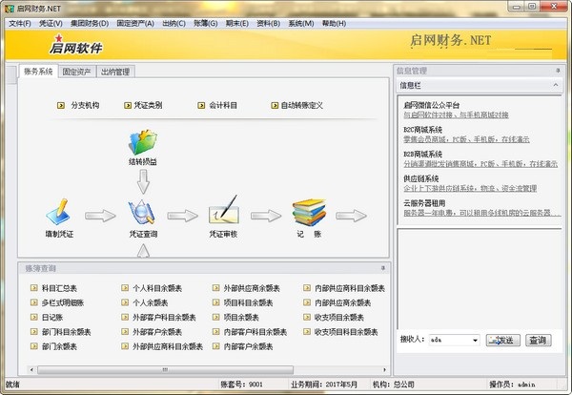This screenshot has width=572, height=395.
Task: Open the 填制凭证 voucher entry icon
Action: point(58,212)
